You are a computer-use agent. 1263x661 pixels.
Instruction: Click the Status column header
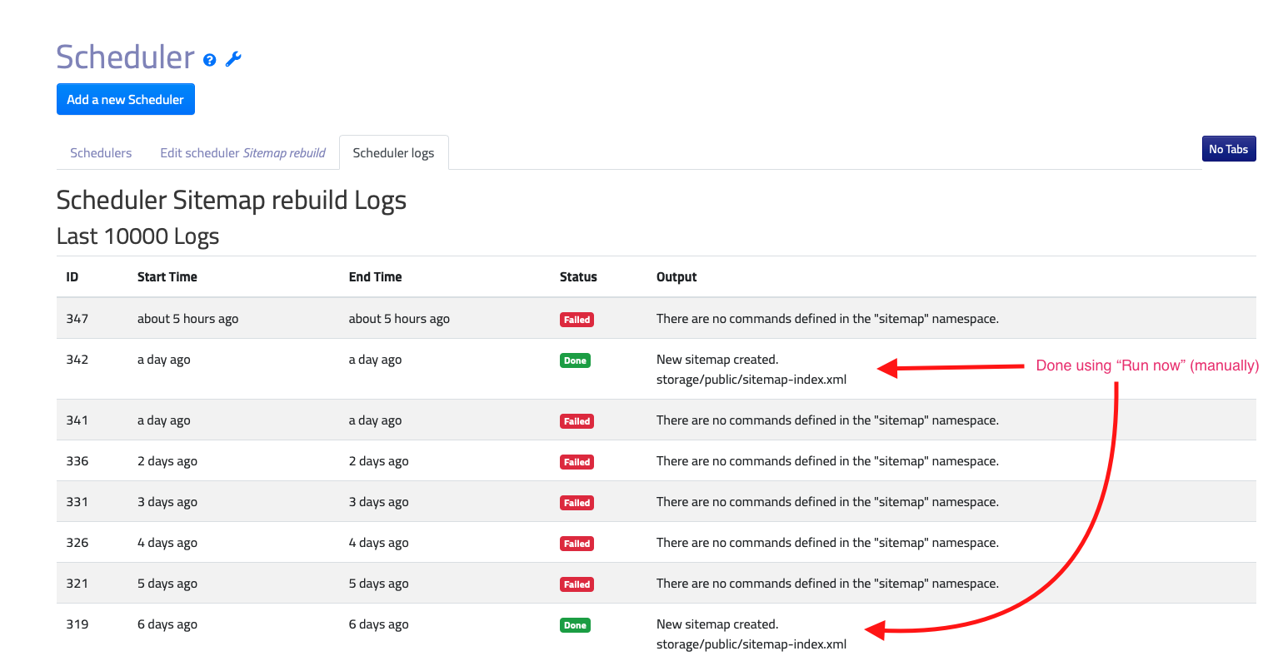578,277
